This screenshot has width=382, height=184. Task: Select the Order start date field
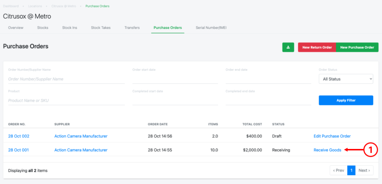175,79
